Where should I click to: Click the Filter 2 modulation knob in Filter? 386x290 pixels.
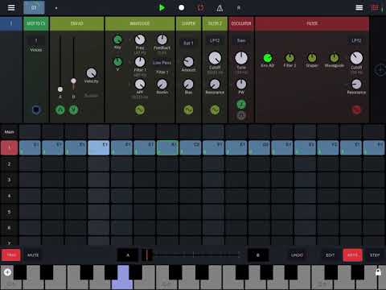289,58
